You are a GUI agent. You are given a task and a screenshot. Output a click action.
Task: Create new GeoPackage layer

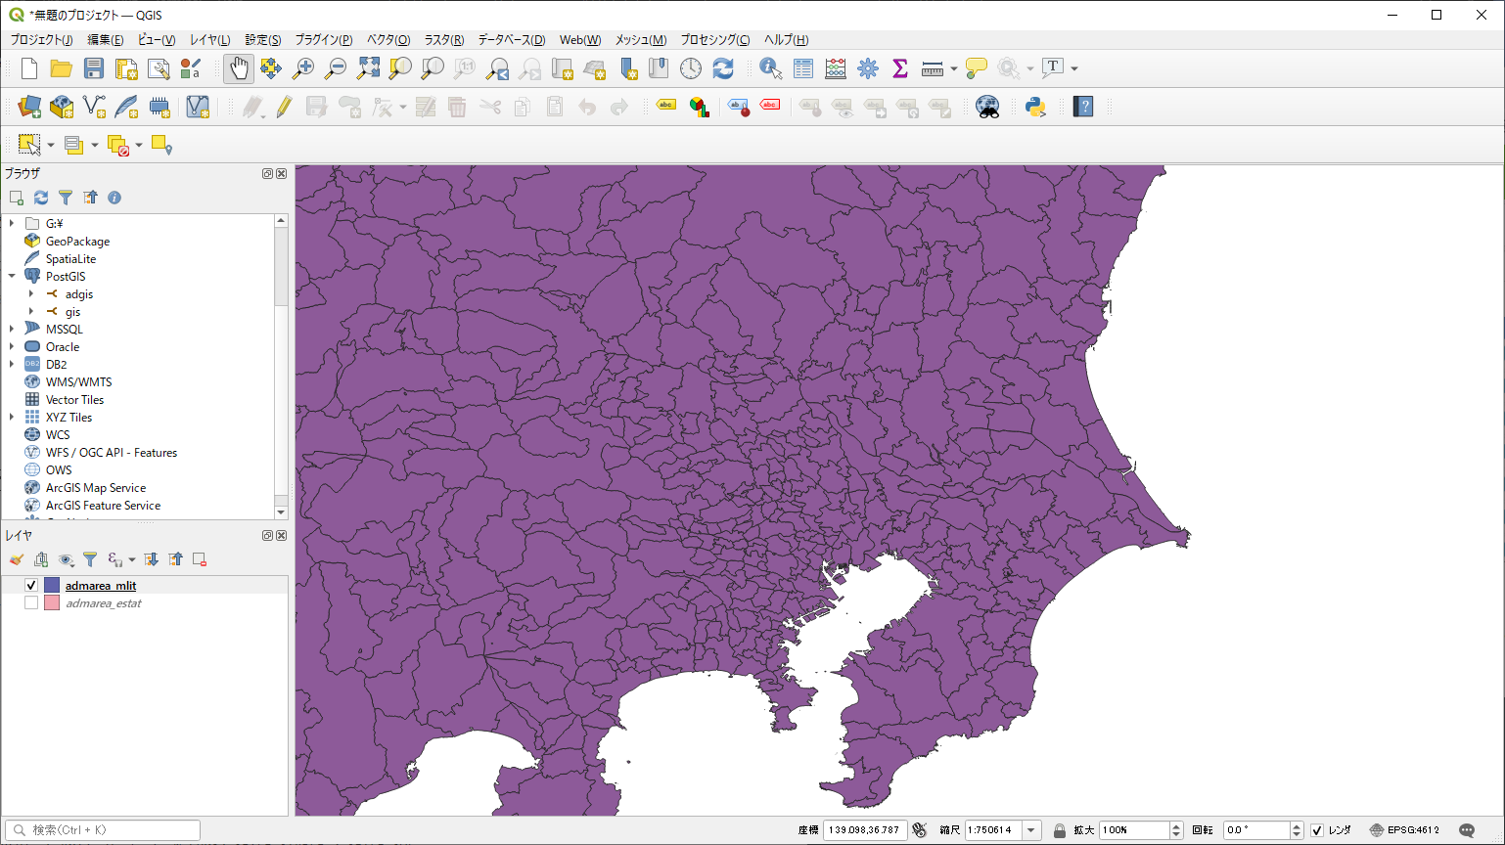tap(62, 107)
